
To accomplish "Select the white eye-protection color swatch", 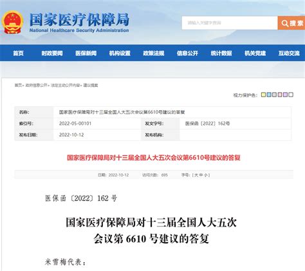I will pos(291,95).
